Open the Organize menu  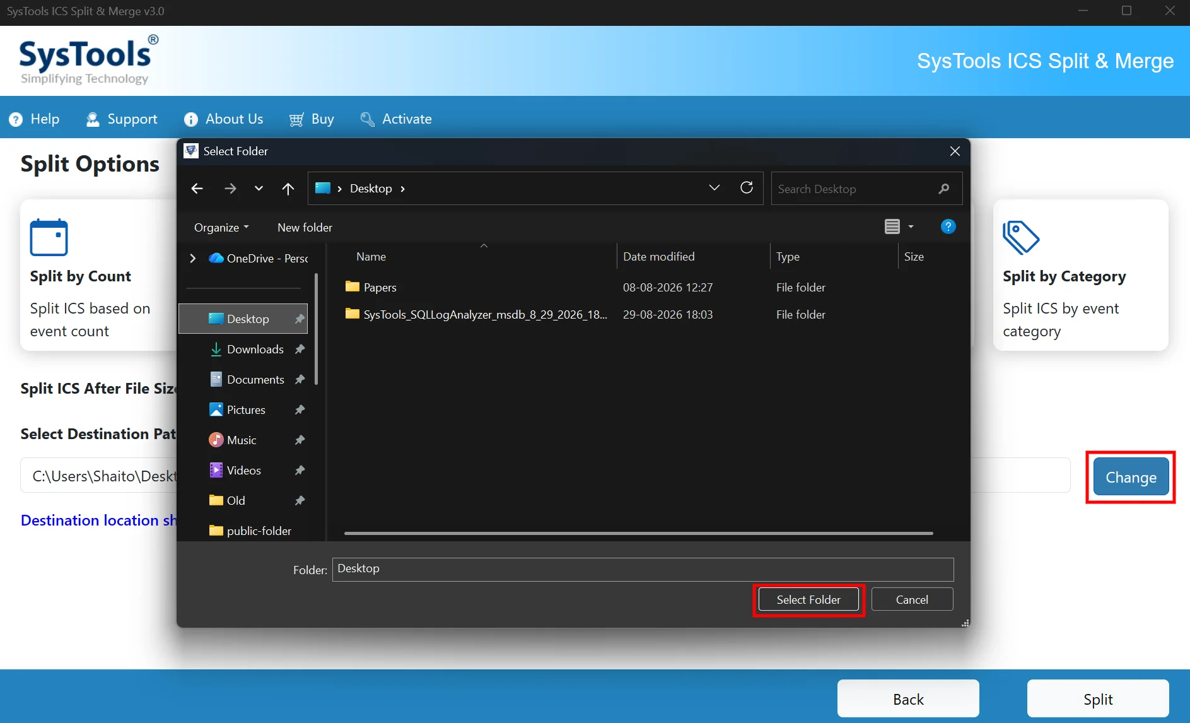(x=221, y=227)
